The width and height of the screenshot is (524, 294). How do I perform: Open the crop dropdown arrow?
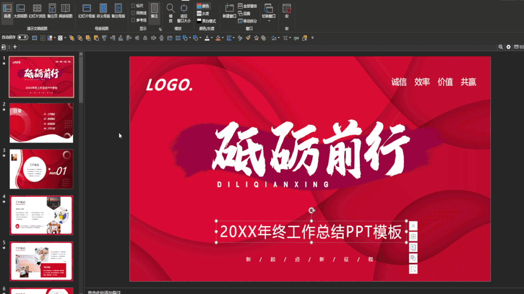tap(290, 38)
